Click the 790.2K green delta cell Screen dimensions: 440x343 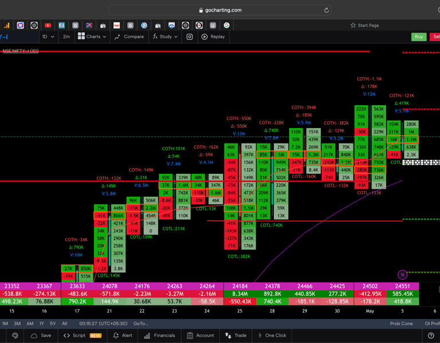point(77,302)
